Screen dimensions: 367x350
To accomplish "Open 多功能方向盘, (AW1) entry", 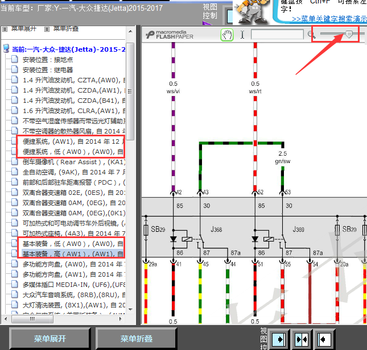I will 74,274.
